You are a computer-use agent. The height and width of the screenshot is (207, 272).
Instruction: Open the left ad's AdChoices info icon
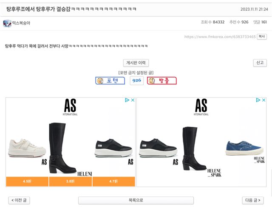(x=127, y=101)
